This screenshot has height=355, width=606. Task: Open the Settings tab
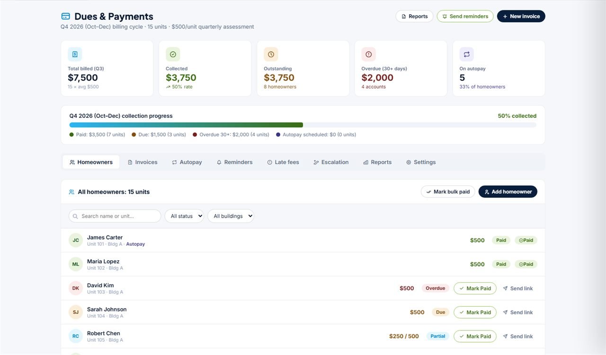(421, 162)
